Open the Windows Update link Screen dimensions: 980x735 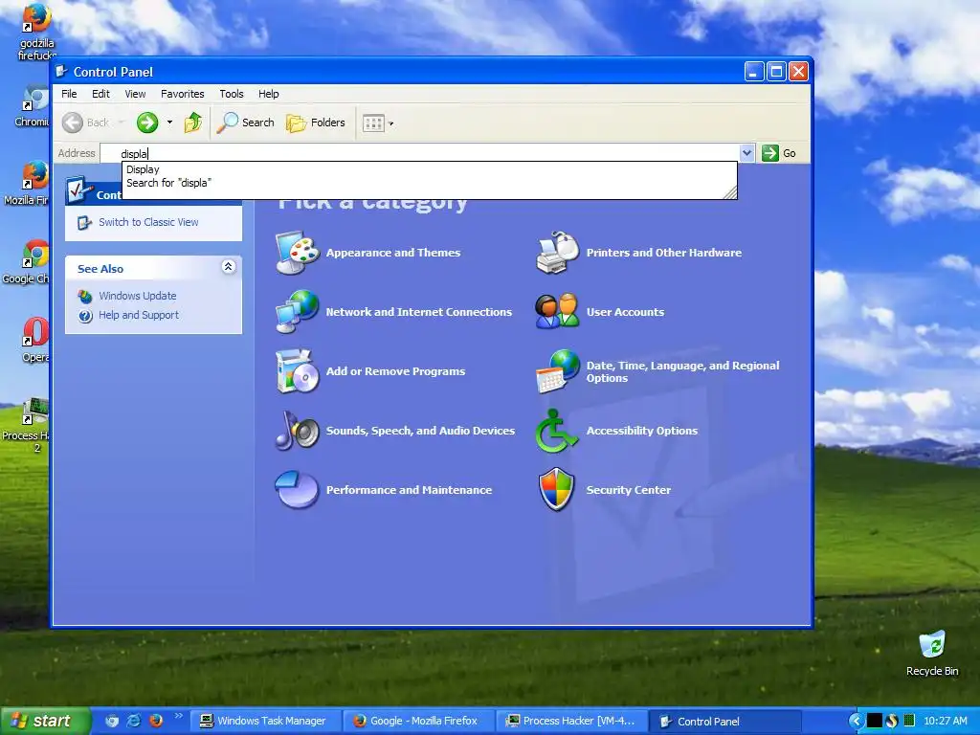[x=138, y=296]
